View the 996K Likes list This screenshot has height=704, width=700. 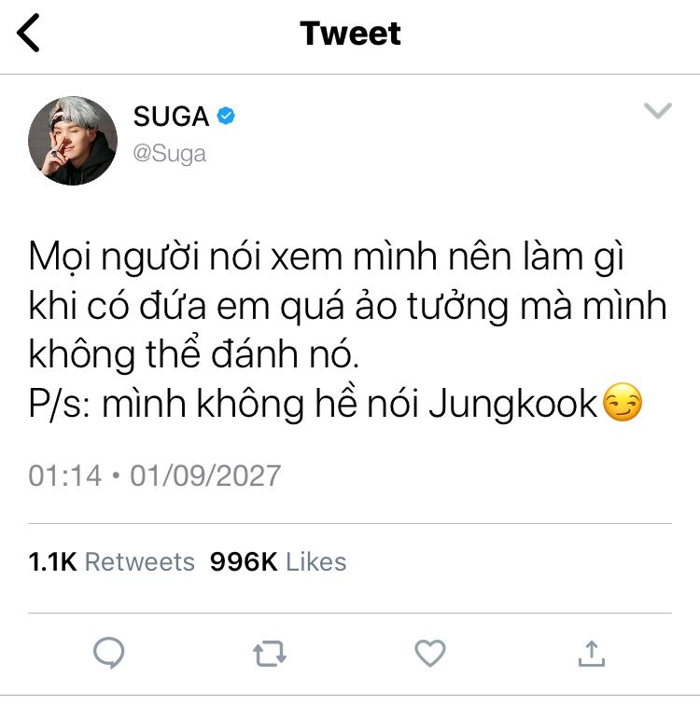(x=278, y=561)
